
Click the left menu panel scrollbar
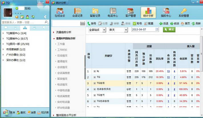tap(85, 67)
